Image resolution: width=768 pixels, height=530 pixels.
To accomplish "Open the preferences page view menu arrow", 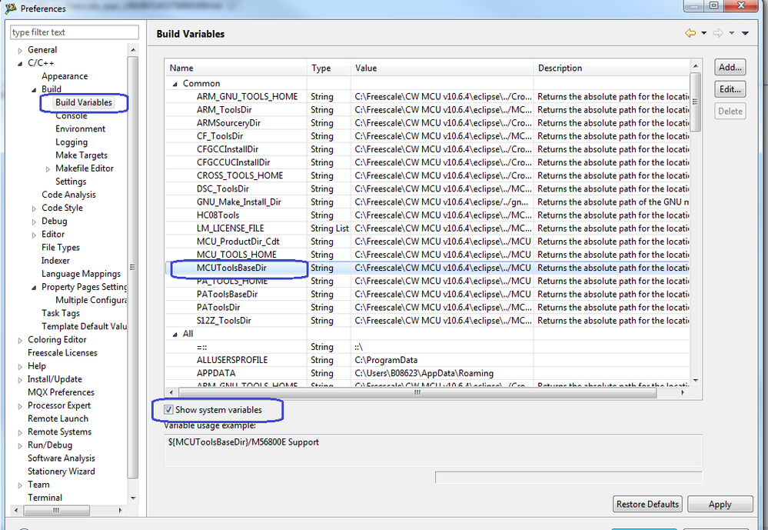I will click(745, 33).
